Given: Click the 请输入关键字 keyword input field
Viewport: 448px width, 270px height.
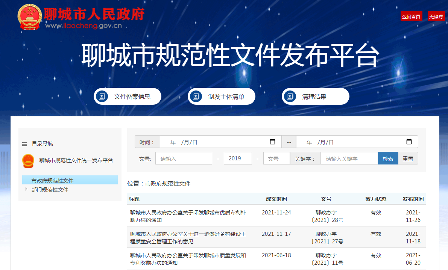Looking at the screenshot, I should point(349,158).
